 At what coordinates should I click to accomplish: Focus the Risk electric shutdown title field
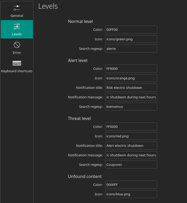tap(131, 88)
